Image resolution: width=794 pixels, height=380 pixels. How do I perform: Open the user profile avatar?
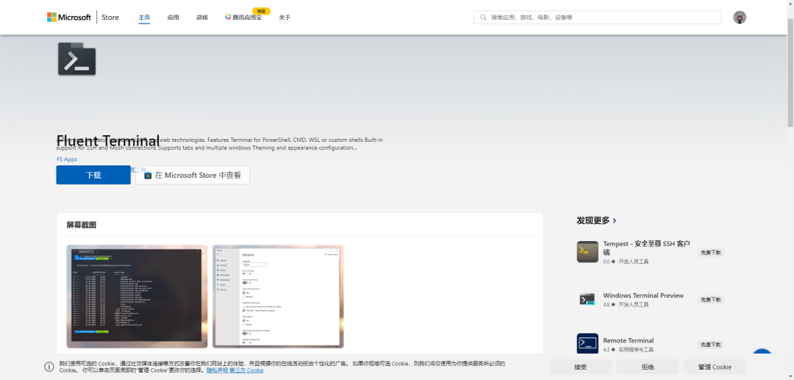740,17
